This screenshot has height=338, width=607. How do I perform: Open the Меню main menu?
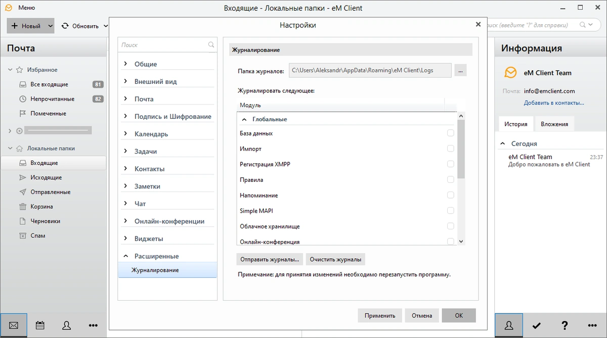26,8
